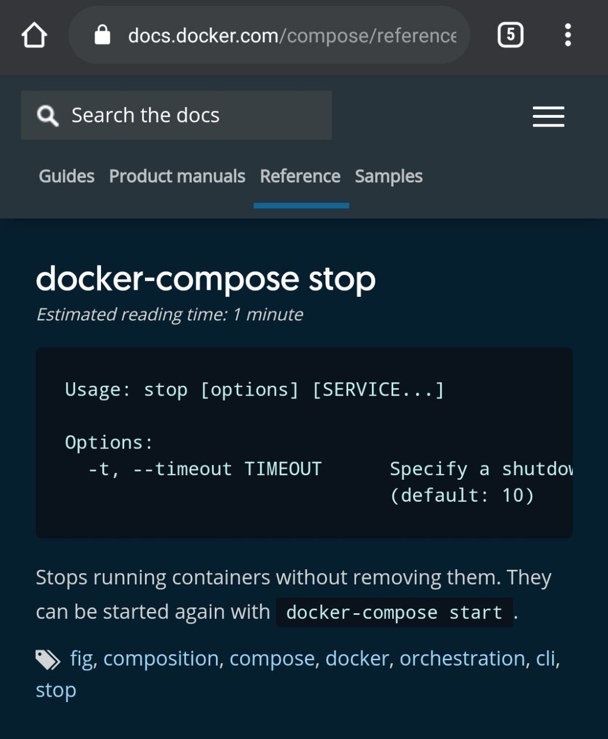The height and width of the screenshot is (739, 608).
Task: Click the Options: line in code block
Action: [x=109, y=443]
